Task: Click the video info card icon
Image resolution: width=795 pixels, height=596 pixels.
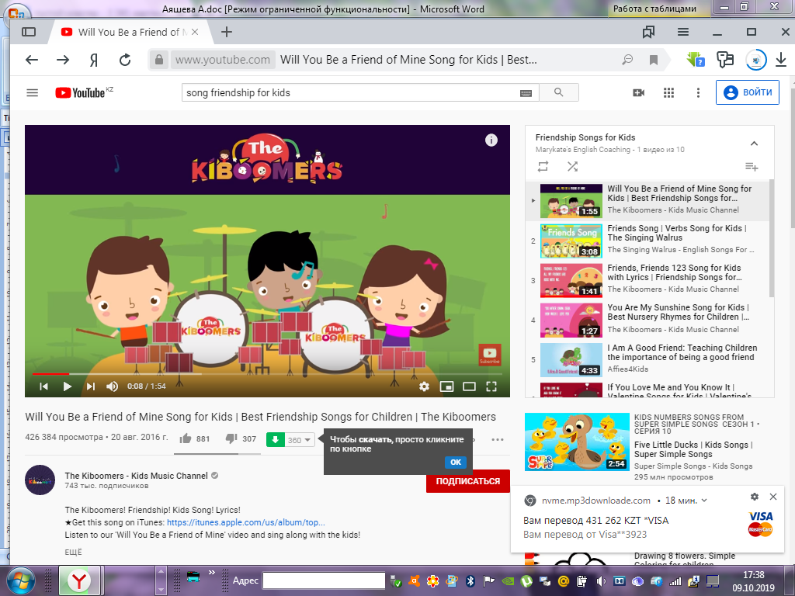Action: (x=491, y=140)
